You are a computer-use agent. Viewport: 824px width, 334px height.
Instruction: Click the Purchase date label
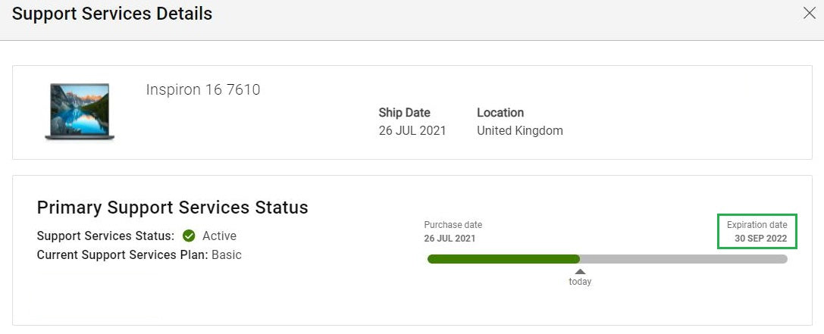point(453,225)
